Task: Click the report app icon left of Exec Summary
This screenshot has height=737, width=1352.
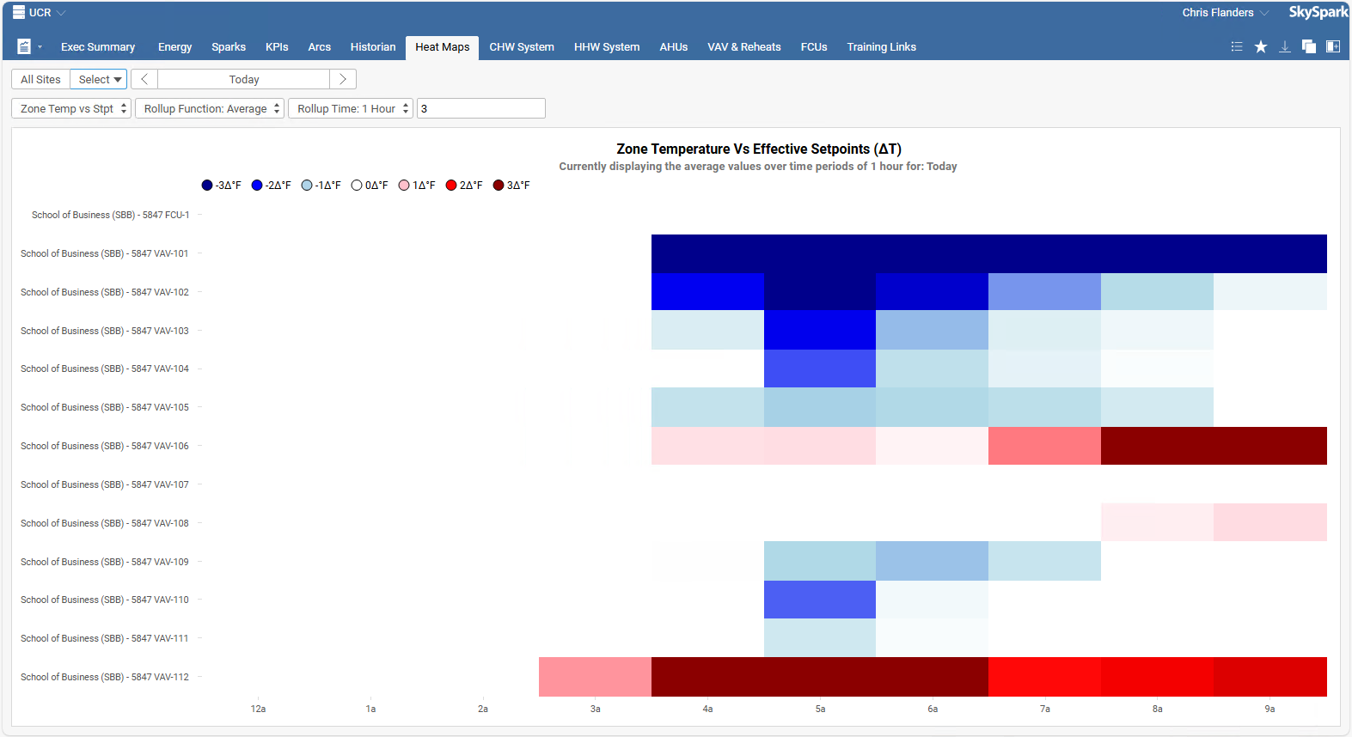Action: (24, 46)
